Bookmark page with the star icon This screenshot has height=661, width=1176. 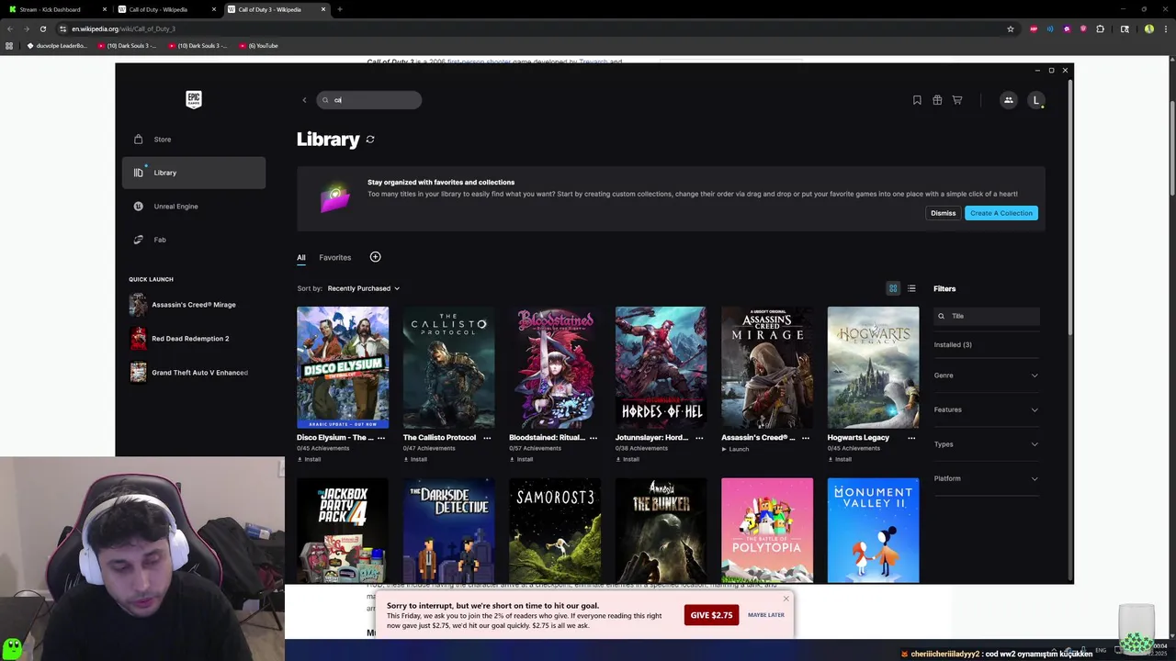point(1011,28)
